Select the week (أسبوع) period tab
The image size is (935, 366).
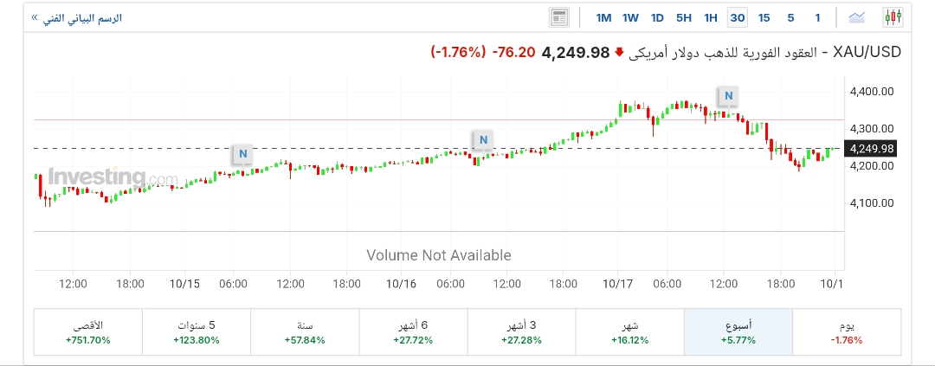tap(738, 331)
